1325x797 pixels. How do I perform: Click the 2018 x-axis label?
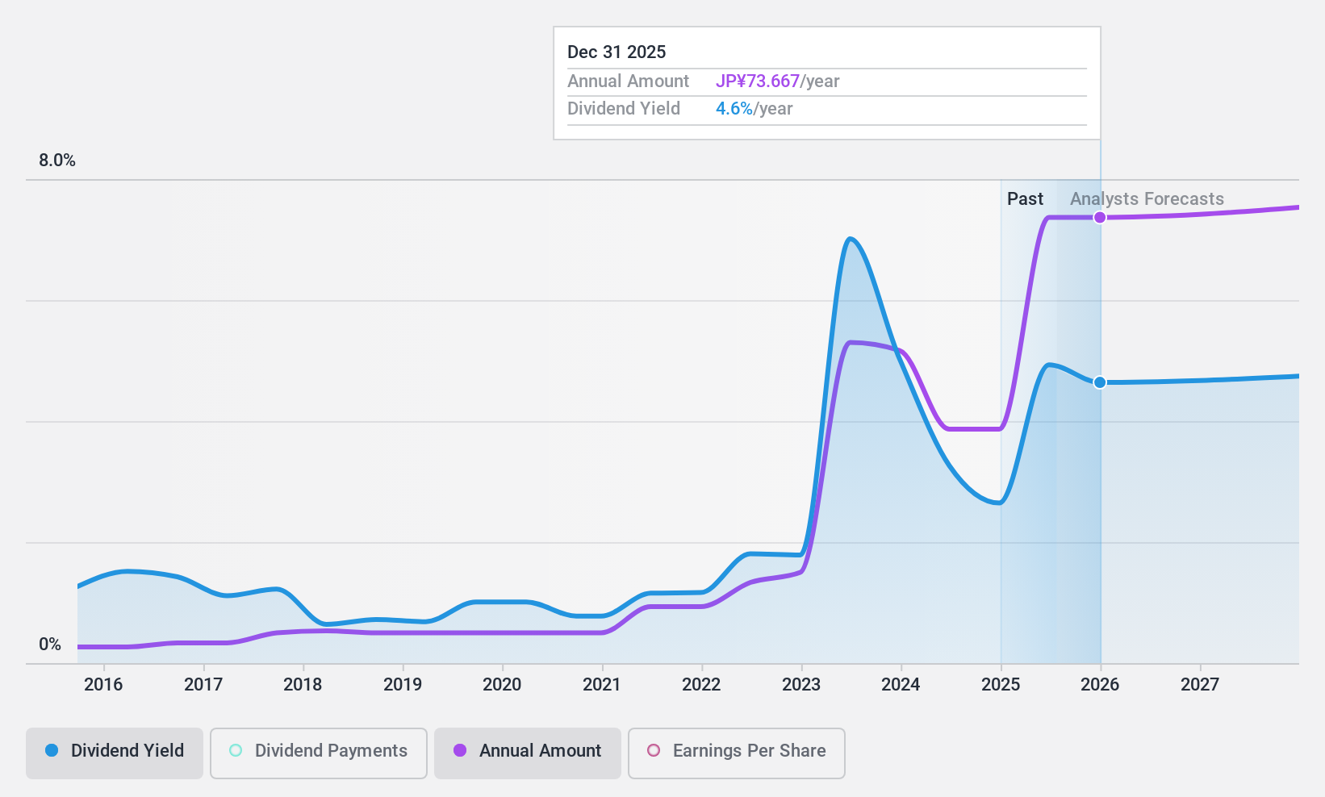point(303,685)
